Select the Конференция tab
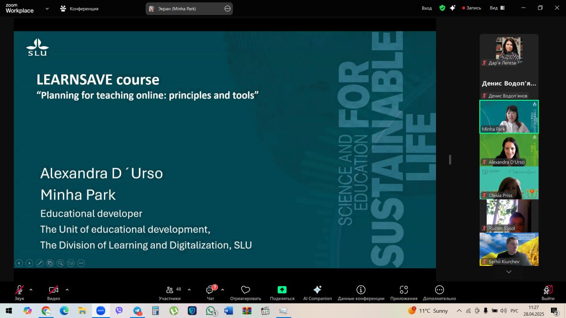 pyautogui.click(x=80, y=8)
